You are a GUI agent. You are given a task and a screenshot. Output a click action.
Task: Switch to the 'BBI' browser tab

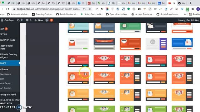click(112, 3)
